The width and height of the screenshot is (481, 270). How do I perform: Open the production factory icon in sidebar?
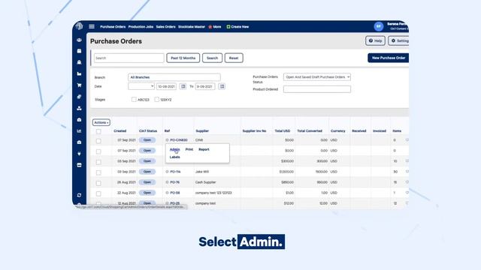[x=79, y=73]
